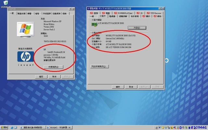The width and height of the screenshot is (208, 130).
Task: Switch to ATI 顏色 color tab
Action: [158, 16]
